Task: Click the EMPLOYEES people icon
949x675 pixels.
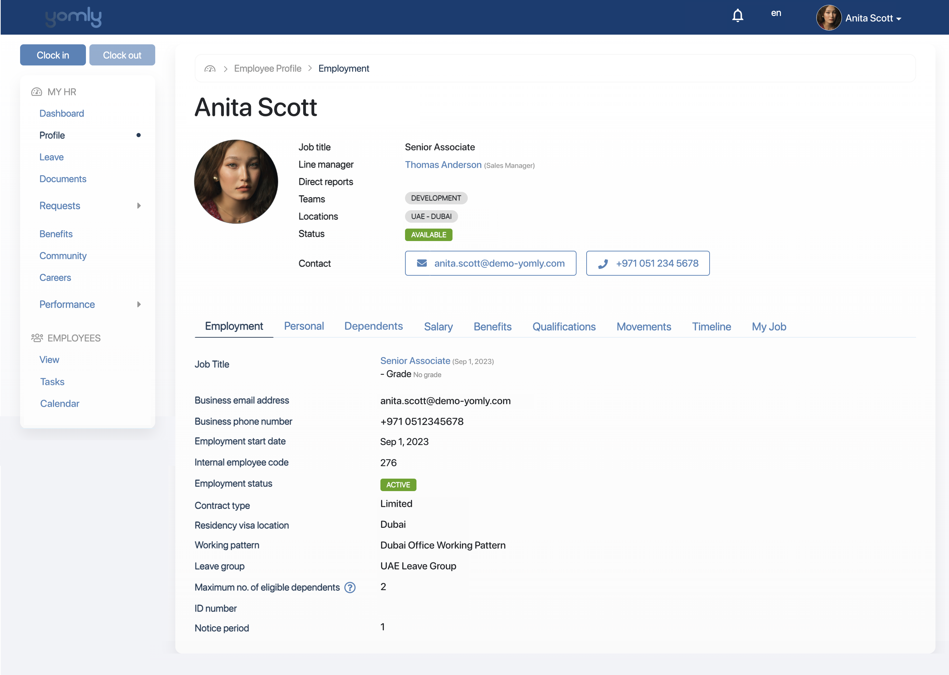Action: tap(37, 338)
